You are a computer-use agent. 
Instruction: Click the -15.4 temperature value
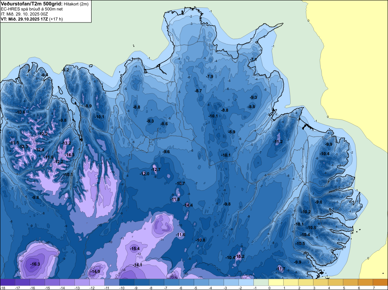(135, 249)
